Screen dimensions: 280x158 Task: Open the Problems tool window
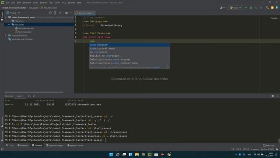coord(23,145)
